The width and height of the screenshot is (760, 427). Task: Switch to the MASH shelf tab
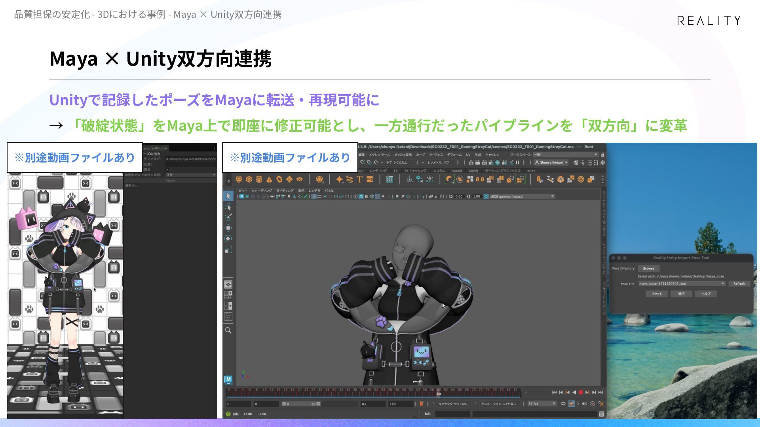coord(473,171)
